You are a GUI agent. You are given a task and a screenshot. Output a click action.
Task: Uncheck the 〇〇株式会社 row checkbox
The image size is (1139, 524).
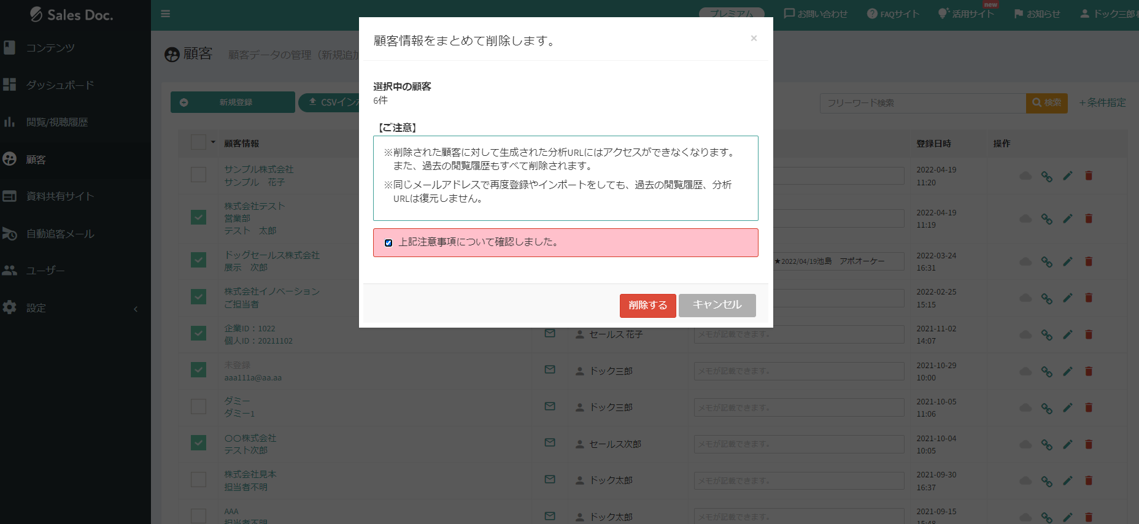[198, 443]
